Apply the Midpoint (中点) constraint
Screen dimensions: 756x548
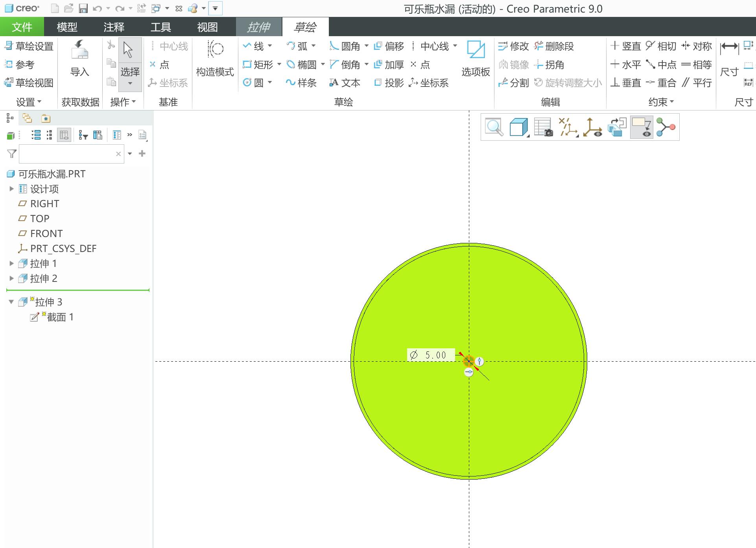661,64
